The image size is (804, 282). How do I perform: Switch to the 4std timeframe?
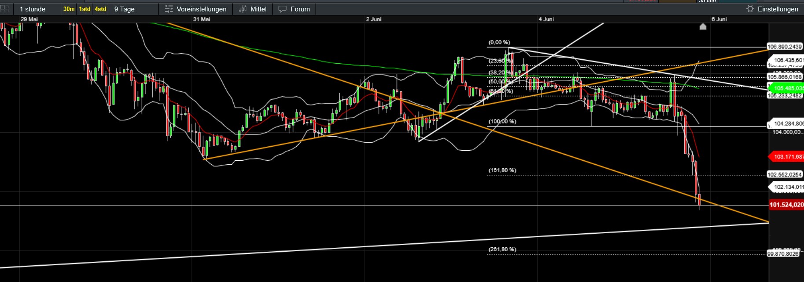[x=100, y=9]
